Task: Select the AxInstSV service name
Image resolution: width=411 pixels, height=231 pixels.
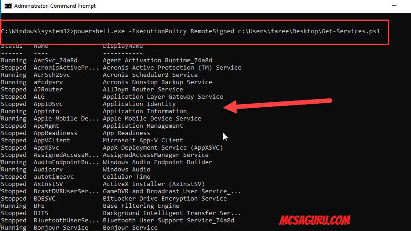Action: pyautogui.click(x=48, y=184)
